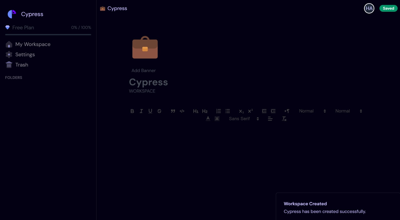This screenshot has height=220, width=400.
Task: Click the Workspace Created notification toast
Action: pos(338,206)
